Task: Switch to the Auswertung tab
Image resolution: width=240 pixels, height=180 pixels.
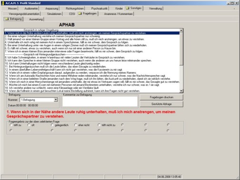Action: click(36, 19)
